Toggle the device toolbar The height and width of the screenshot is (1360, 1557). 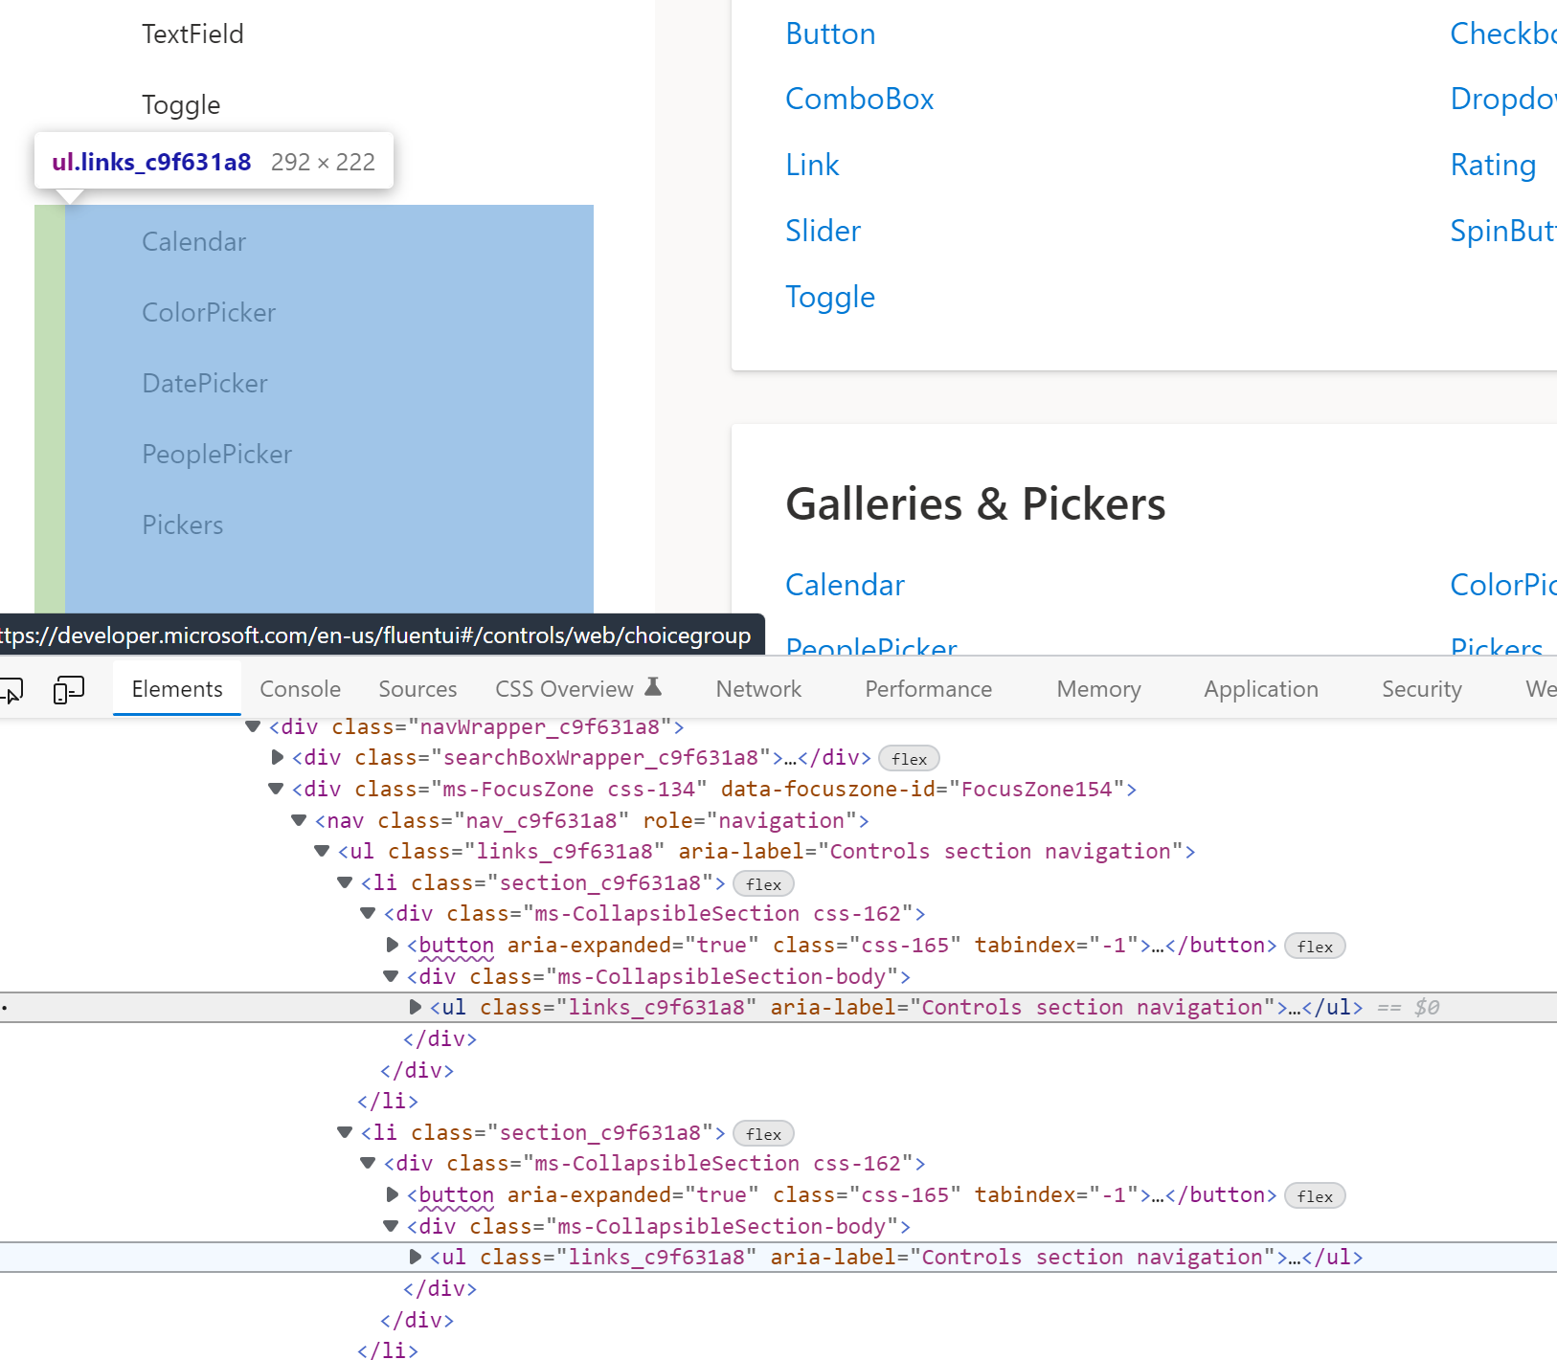68,689
